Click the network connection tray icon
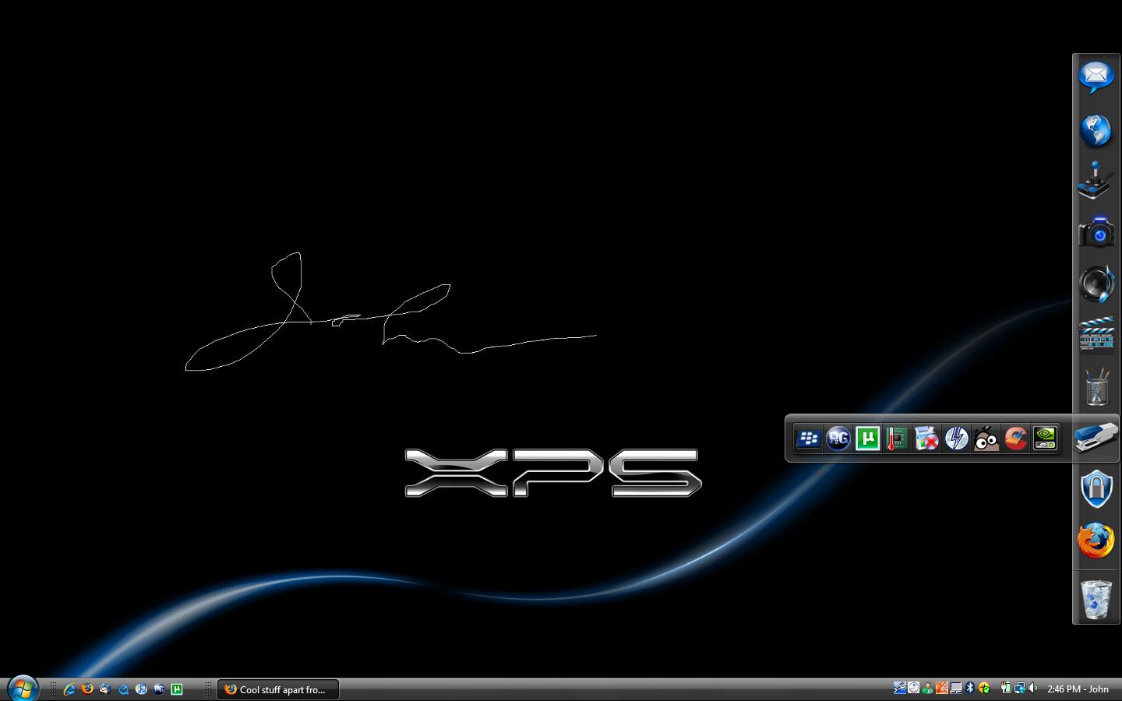 1020,688
